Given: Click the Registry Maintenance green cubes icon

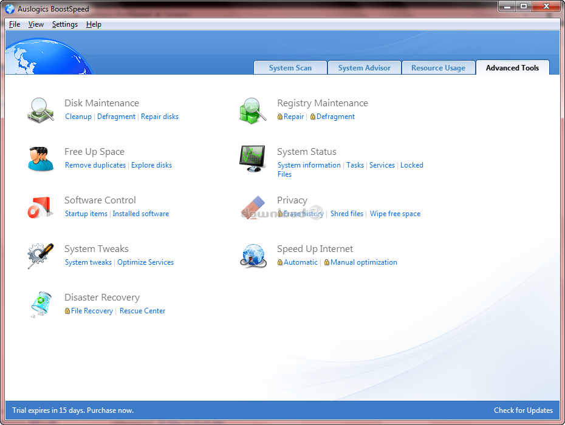Looking at the screenshot, I should pos(253,110).
